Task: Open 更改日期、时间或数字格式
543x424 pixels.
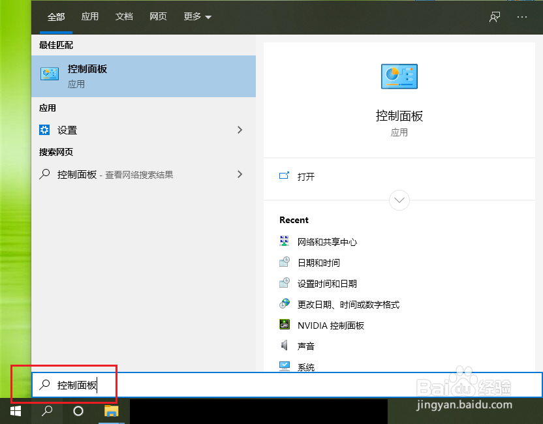Action: pos(349,304)
